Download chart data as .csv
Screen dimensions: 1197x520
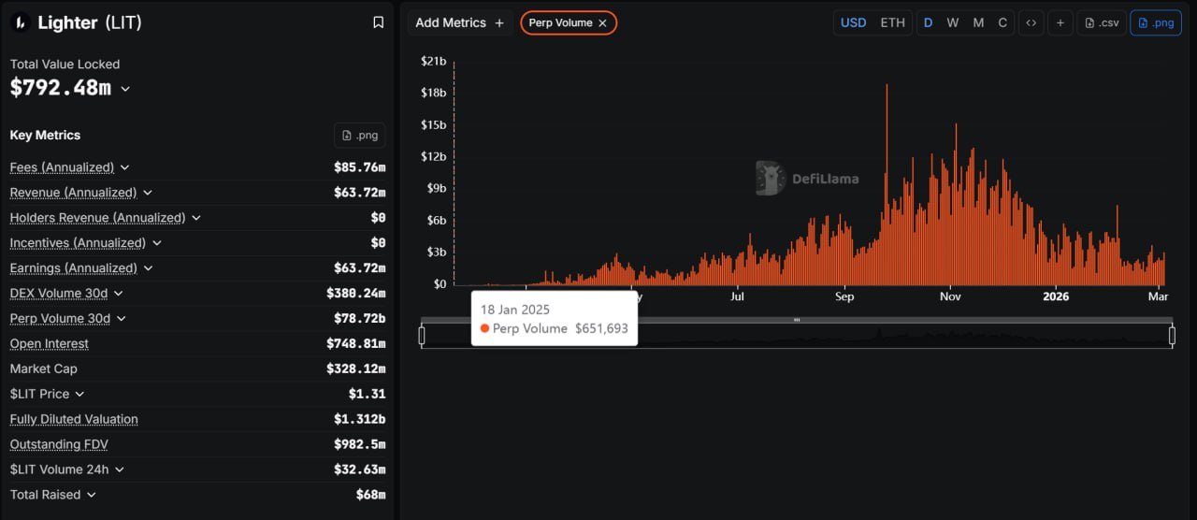(x=1101, y=22)
